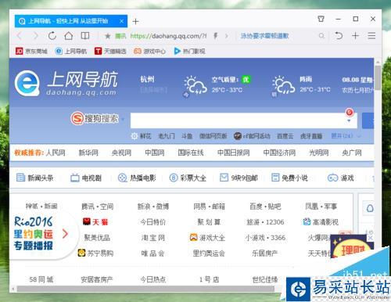
Task: Bookmark the page with the star icon
Action: pos(108,36)
